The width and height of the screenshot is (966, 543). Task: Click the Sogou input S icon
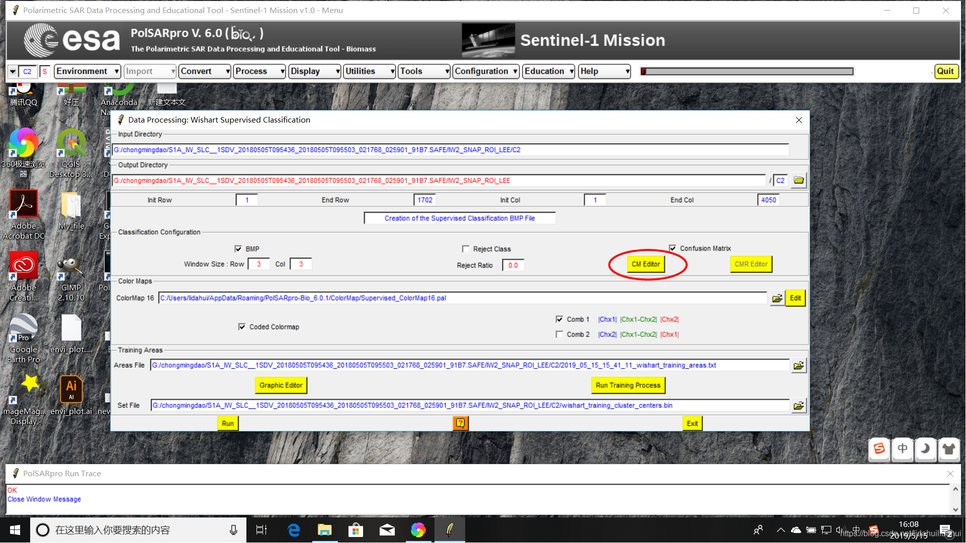tap(879, 449)
